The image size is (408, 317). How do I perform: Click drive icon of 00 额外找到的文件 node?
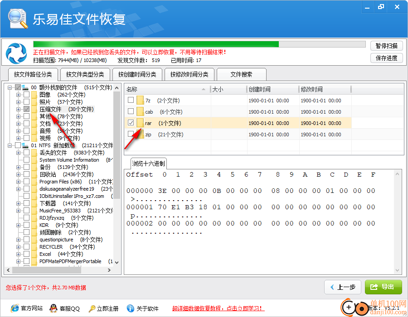[x=25, y=87]
